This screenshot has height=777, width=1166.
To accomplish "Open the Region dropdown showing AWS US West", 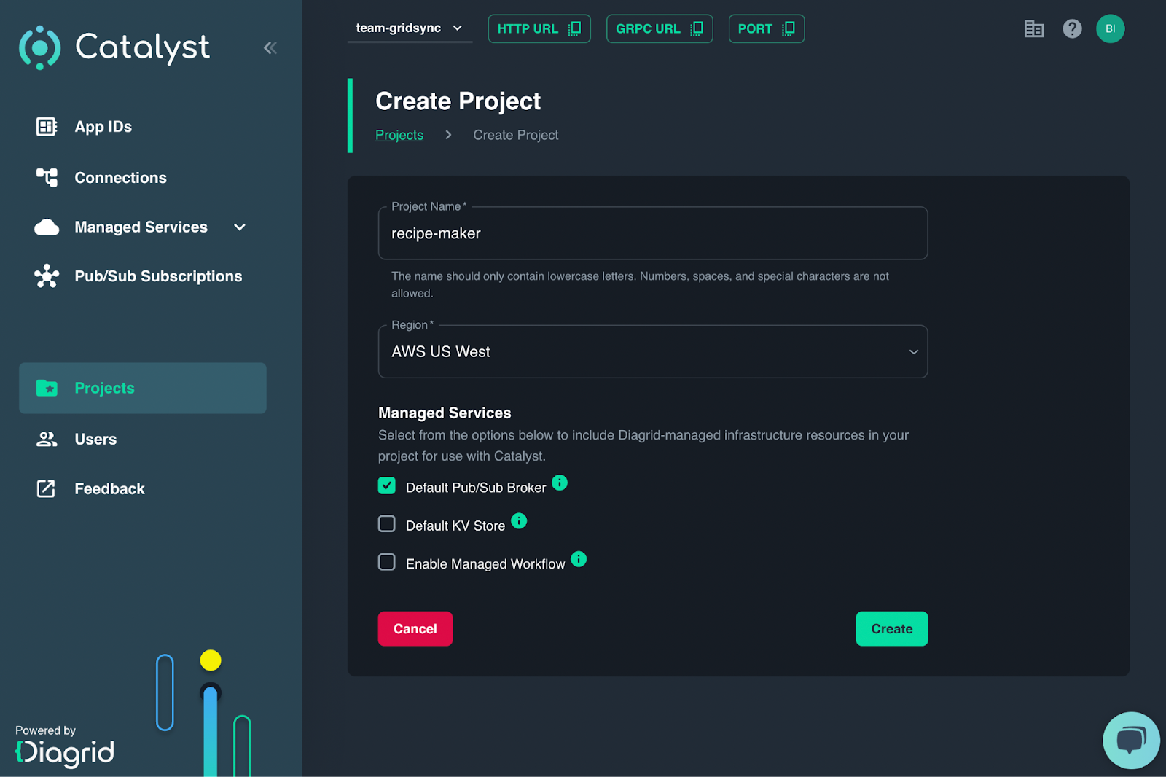I will (x=652, y=352).
